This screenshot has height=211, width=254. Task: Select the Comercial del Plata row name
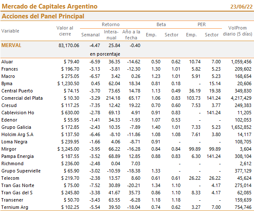coord(22,98)
